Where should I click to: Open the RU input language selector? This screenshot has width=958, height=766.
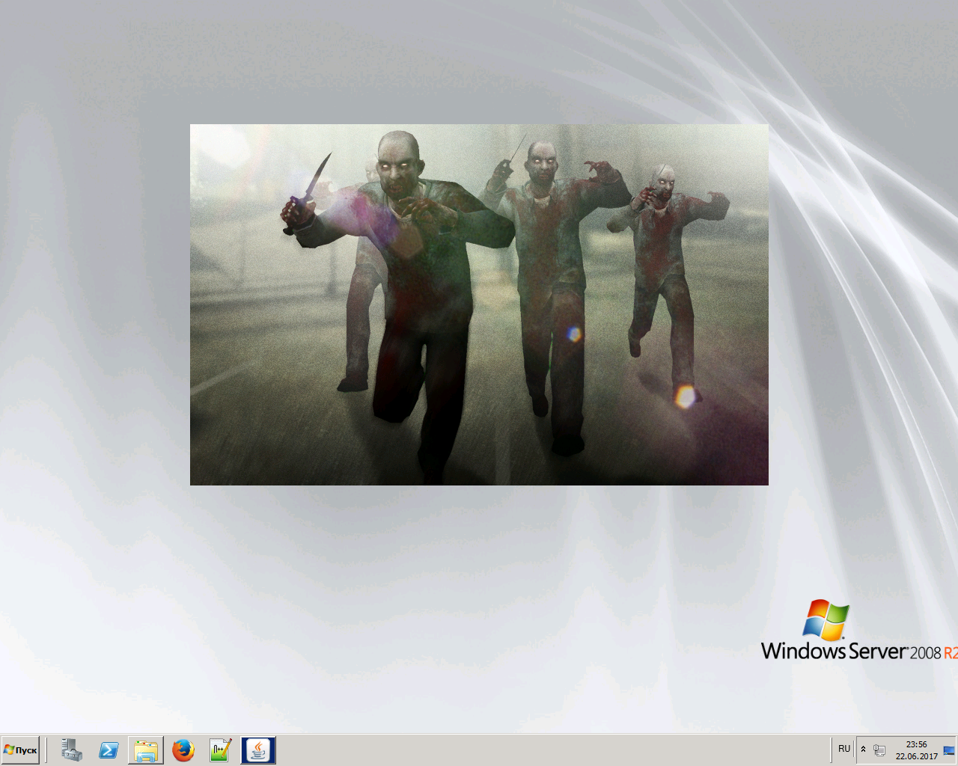844,749
